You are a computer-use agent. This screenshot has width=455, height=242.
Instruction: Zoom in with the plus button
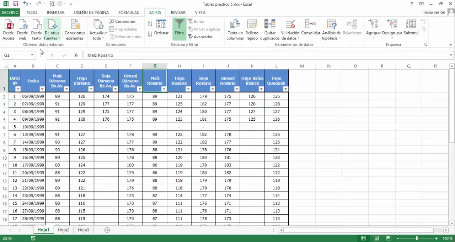pyautogui.click(x=437, y=238)
